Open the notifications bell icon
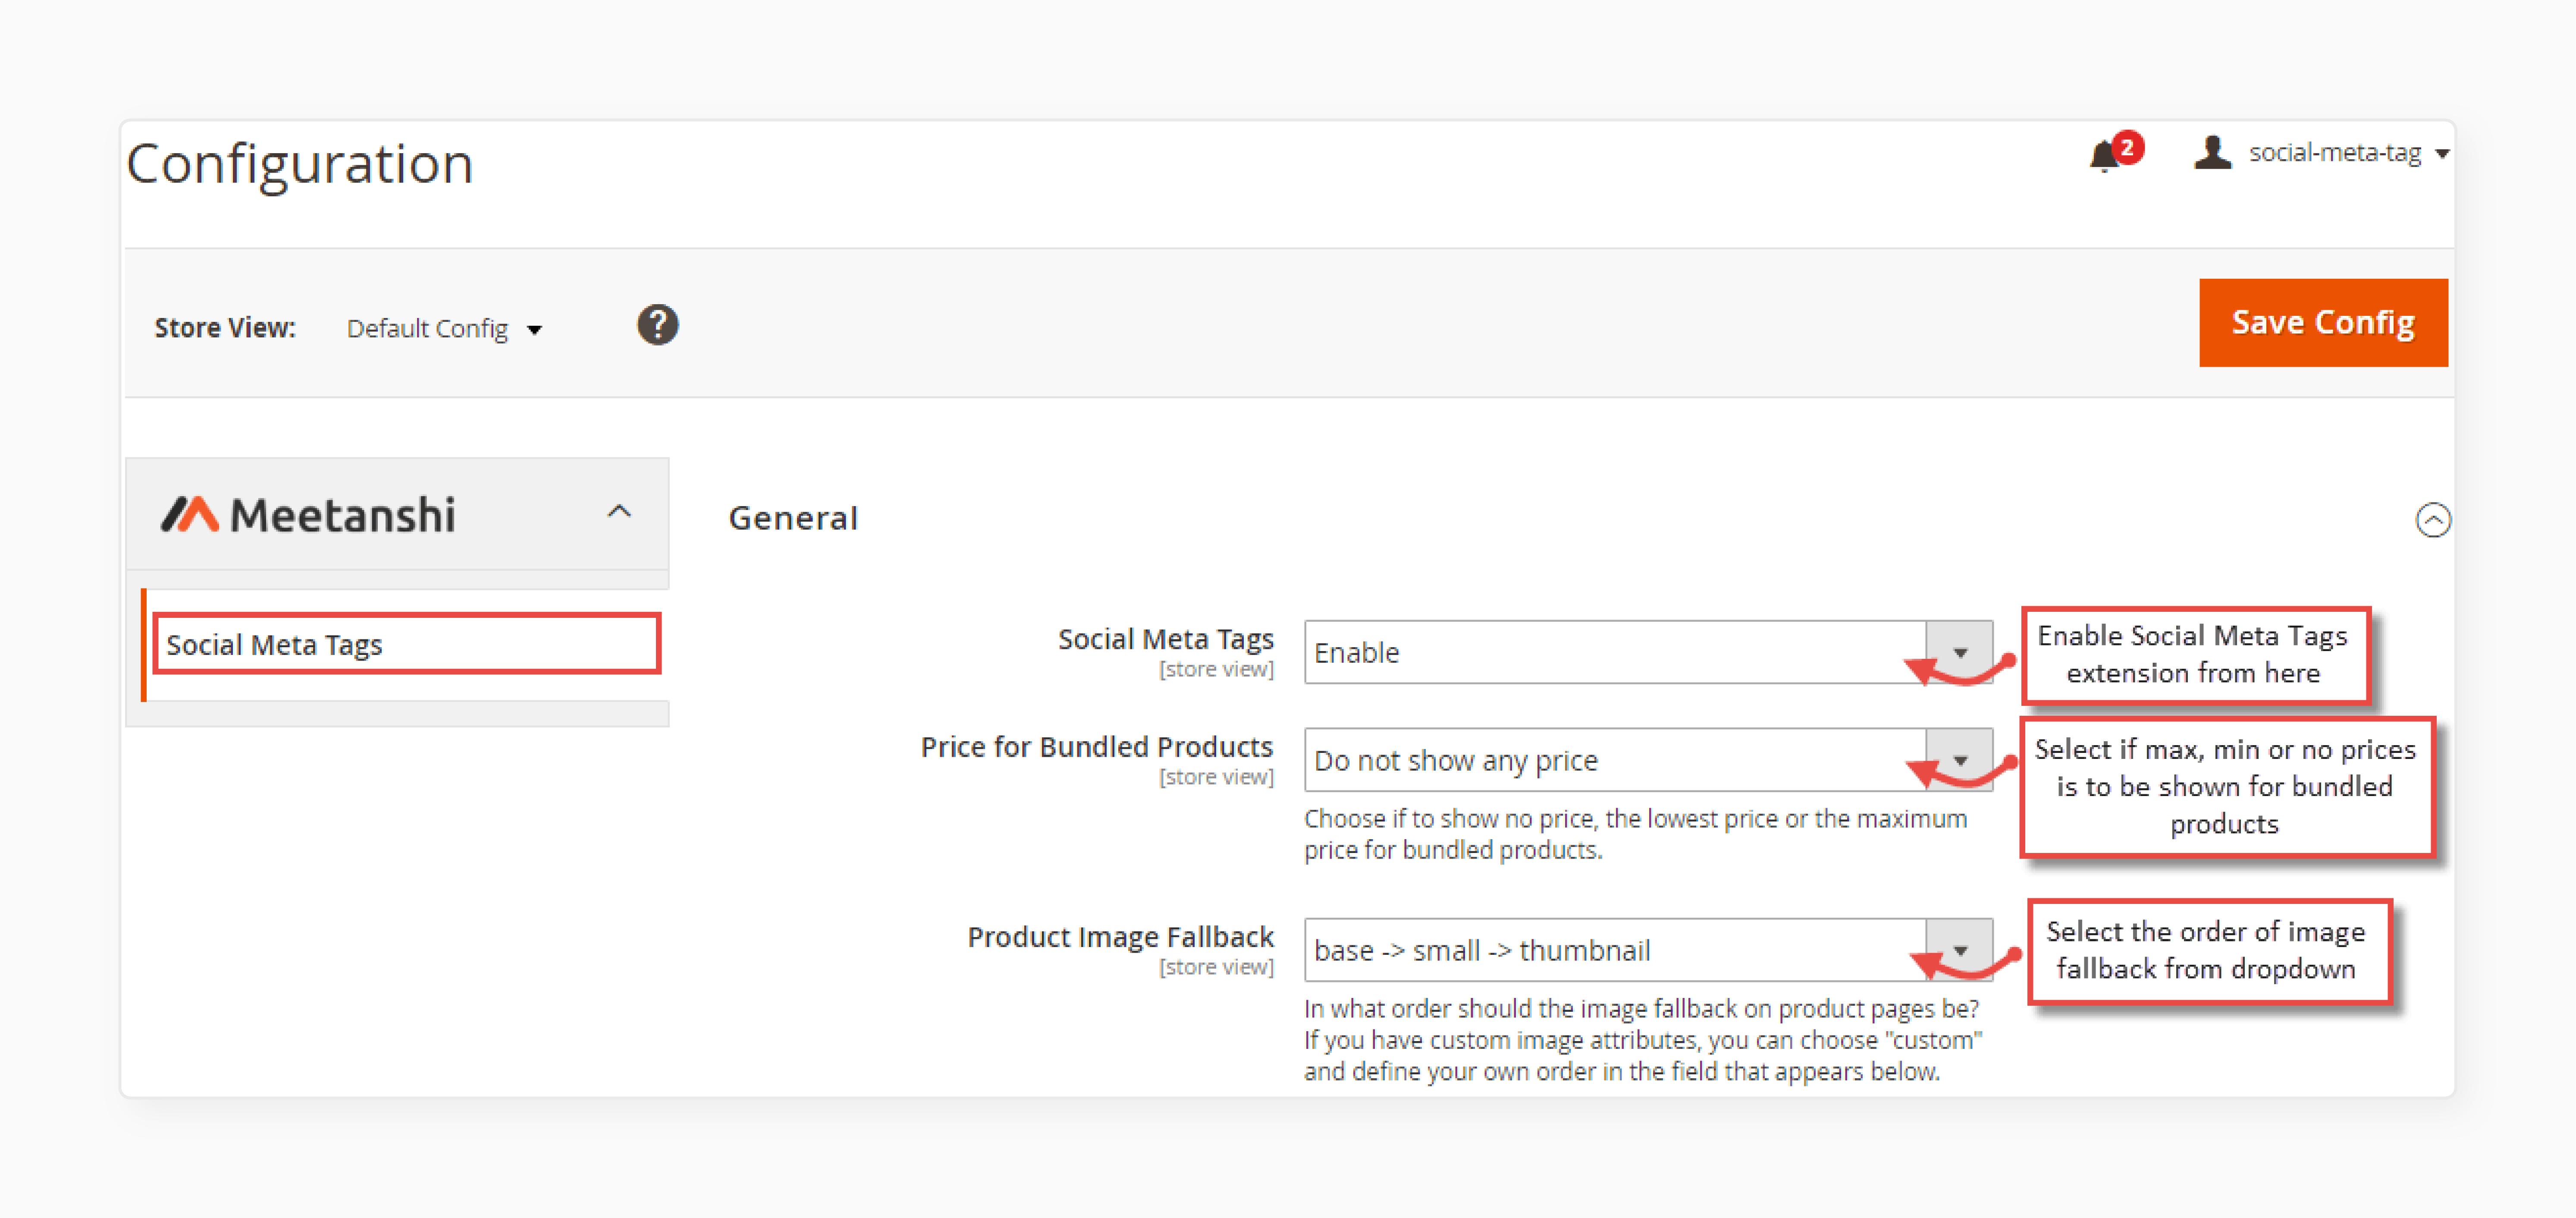The height and width of the screenshot is (1218, 2576). pyautogui.click(x=2105, y=157)
